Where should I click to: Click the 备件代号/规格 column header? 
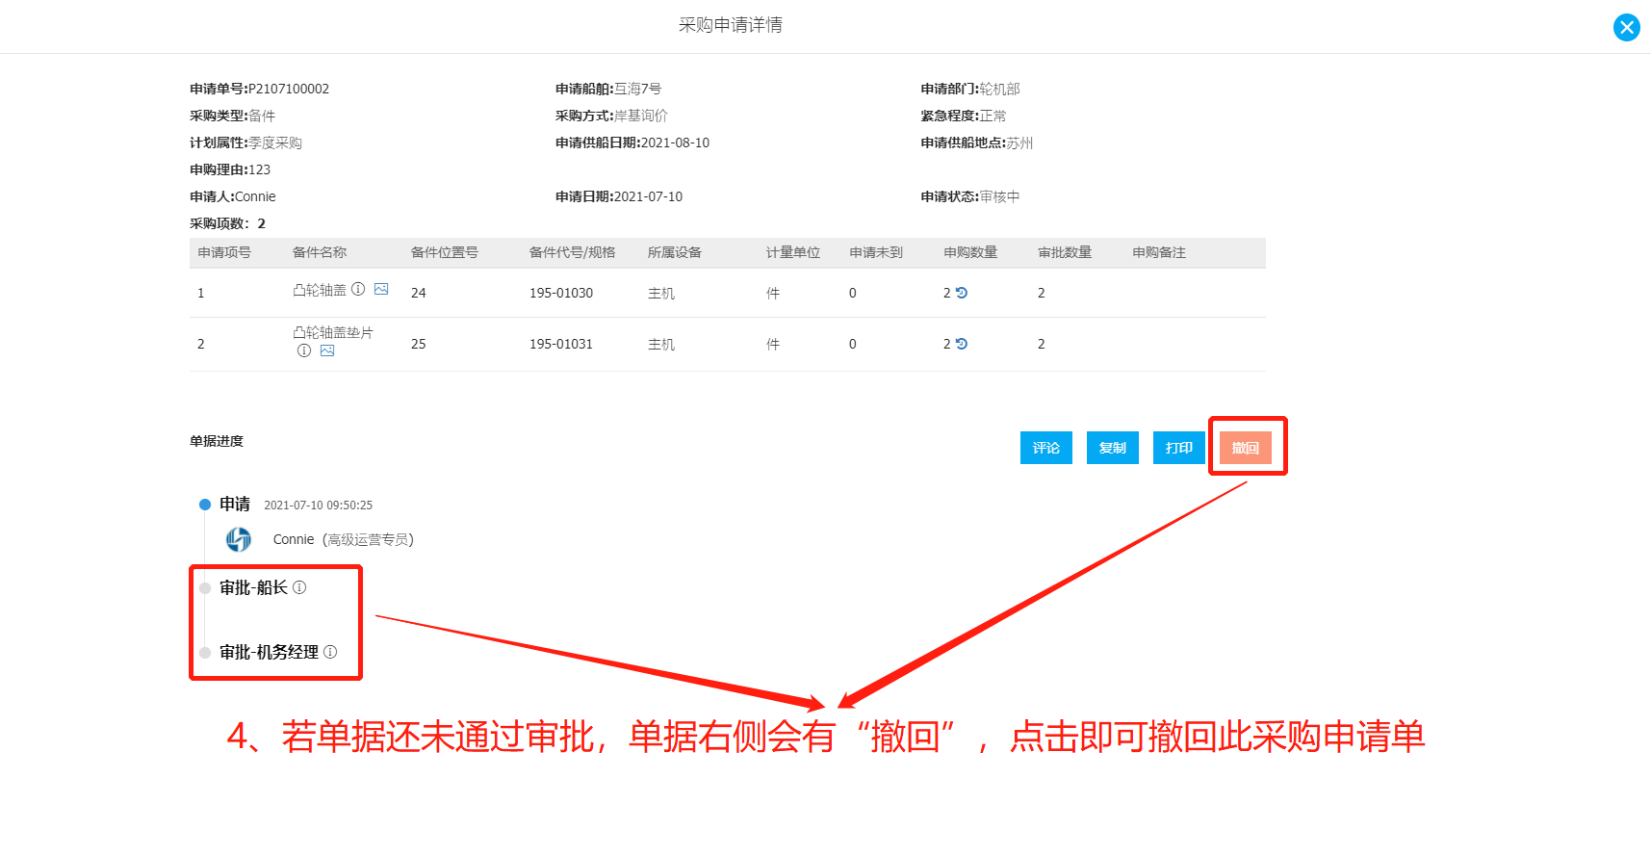(x=572, y=252)
